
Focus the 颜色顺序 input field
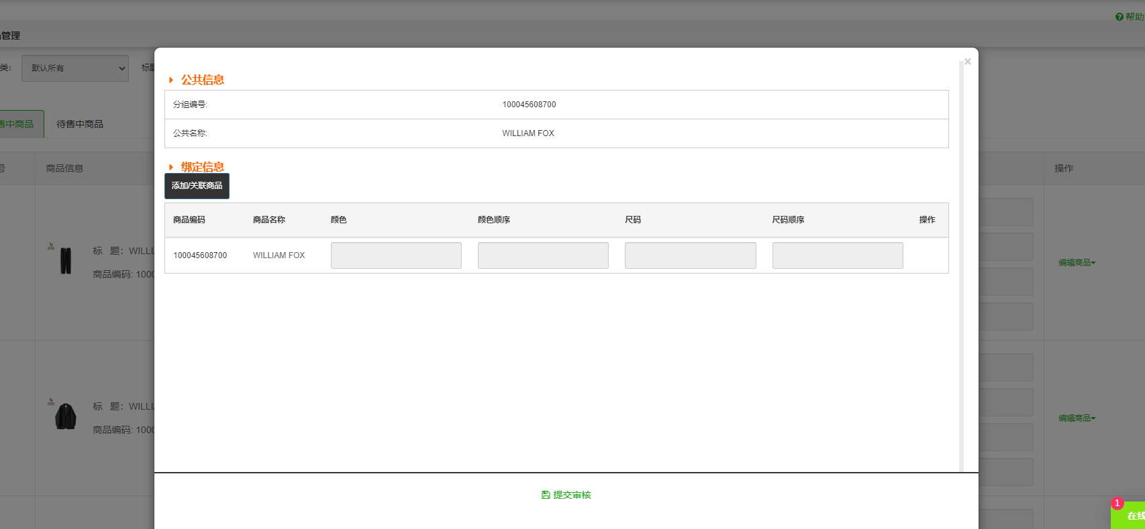(543, 255)
